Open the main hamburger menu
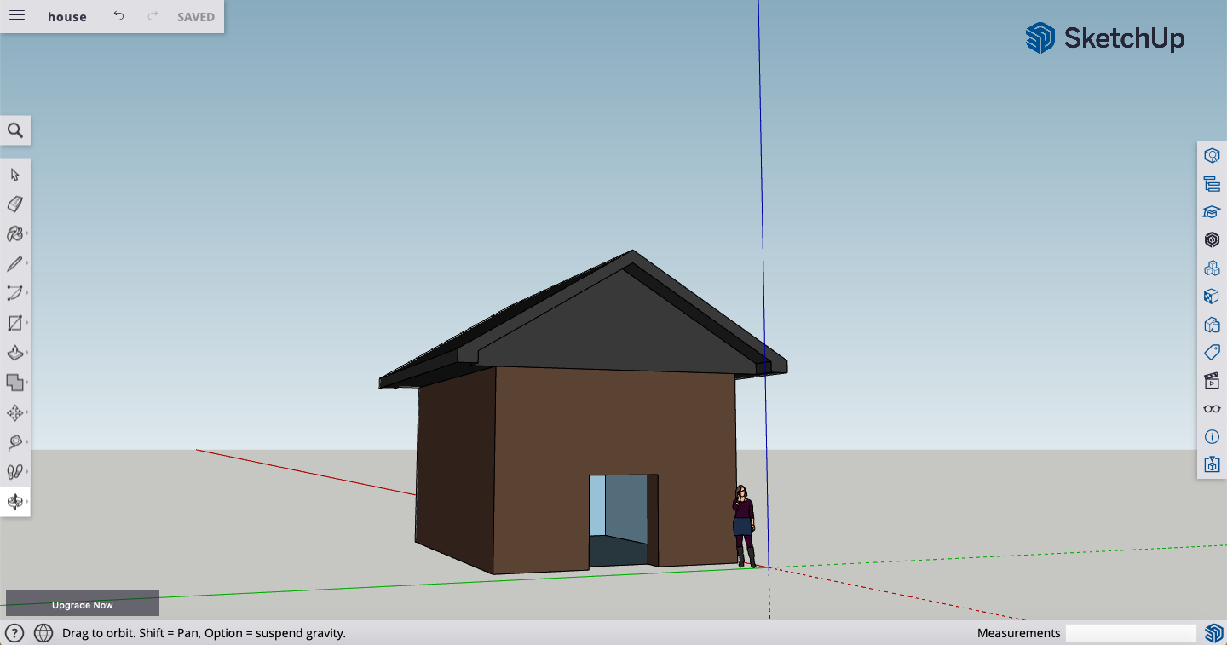 pyautogui.click(x=16, y=15)
